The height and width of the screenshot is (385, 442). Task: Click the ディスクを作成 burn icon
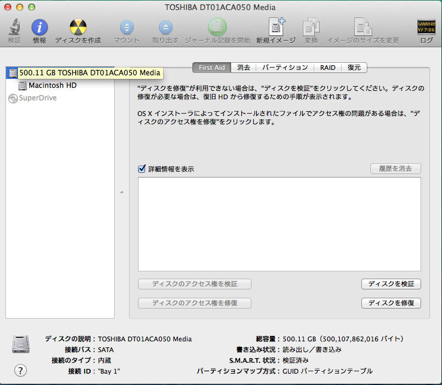[78, 27]
